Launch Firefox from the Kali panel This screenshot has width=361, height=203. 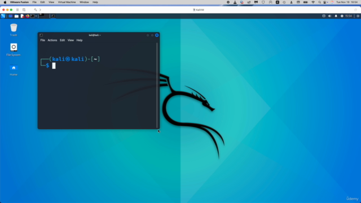[x=28, y=16]
